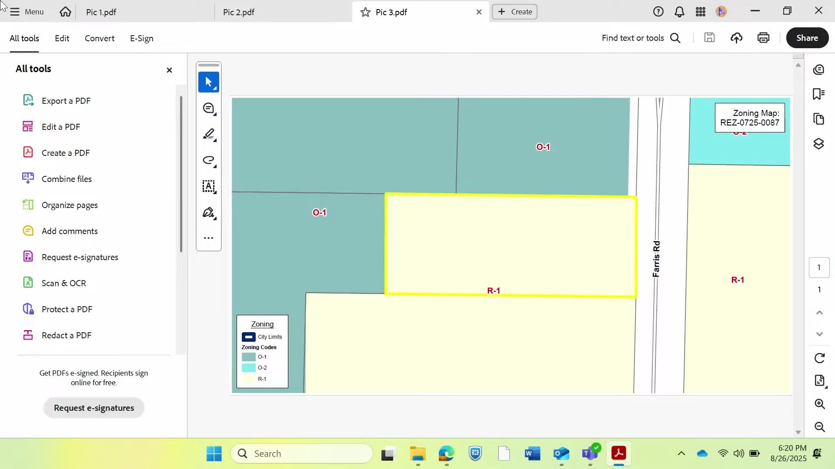Choose the freehand draw loop tool

click(x=208, y=160)
